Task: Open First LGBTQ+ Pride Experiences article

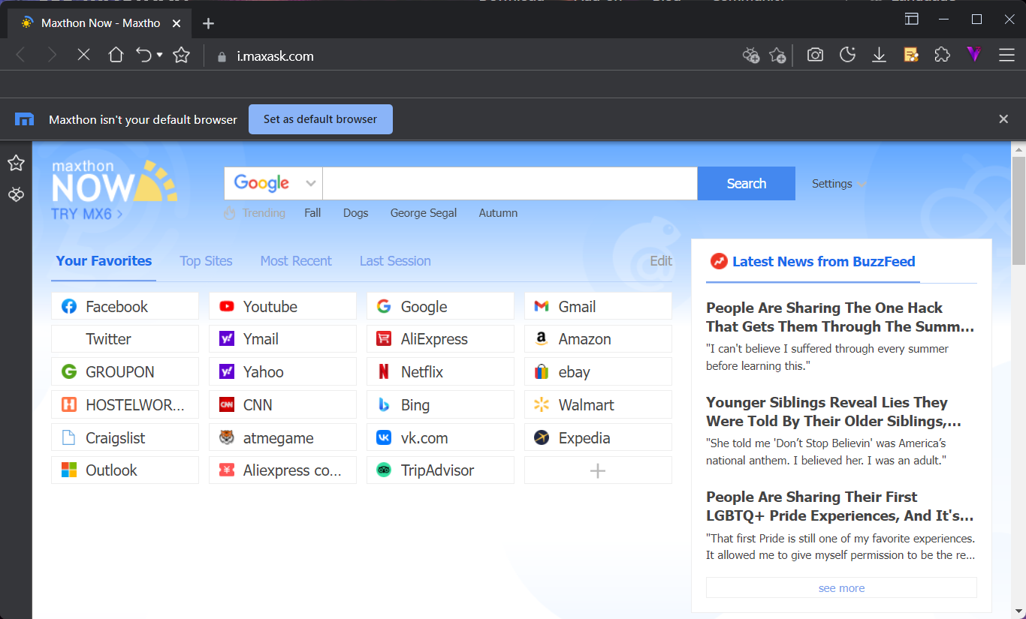Action: [x=840, y=506]
